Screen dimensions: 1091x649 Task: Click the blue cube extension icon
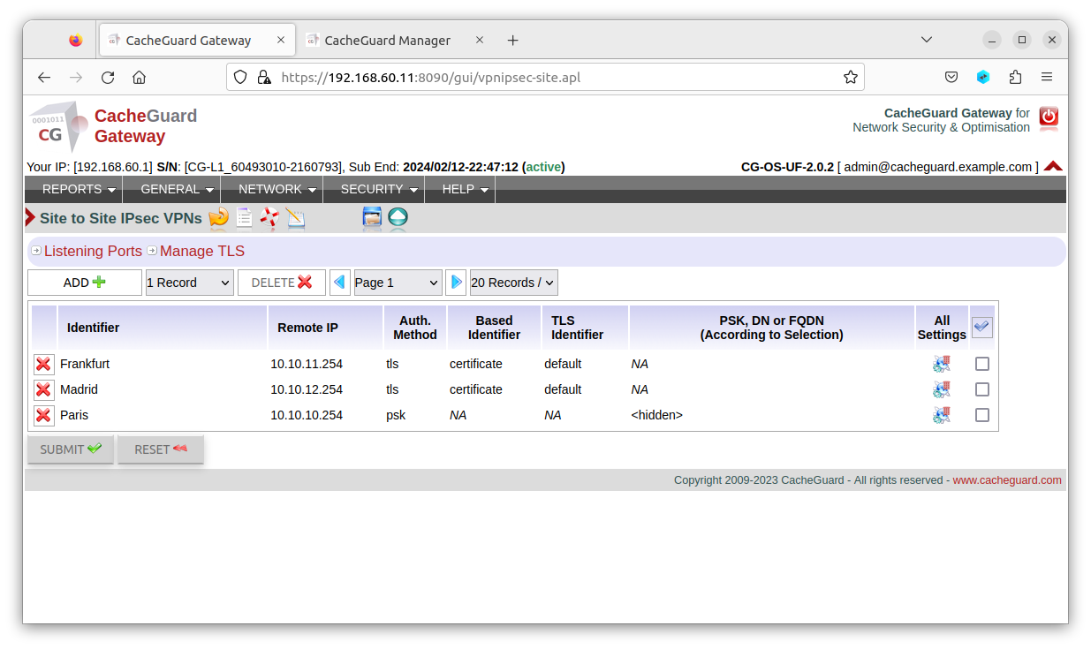click(x=983, y=78)
